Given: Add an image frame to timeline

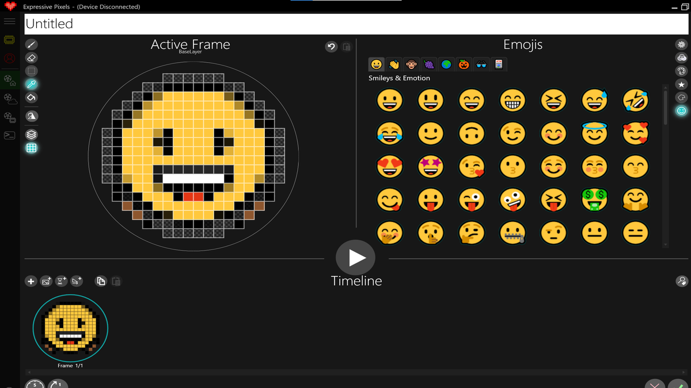Looking at the screenshot, I should [47, 281].
